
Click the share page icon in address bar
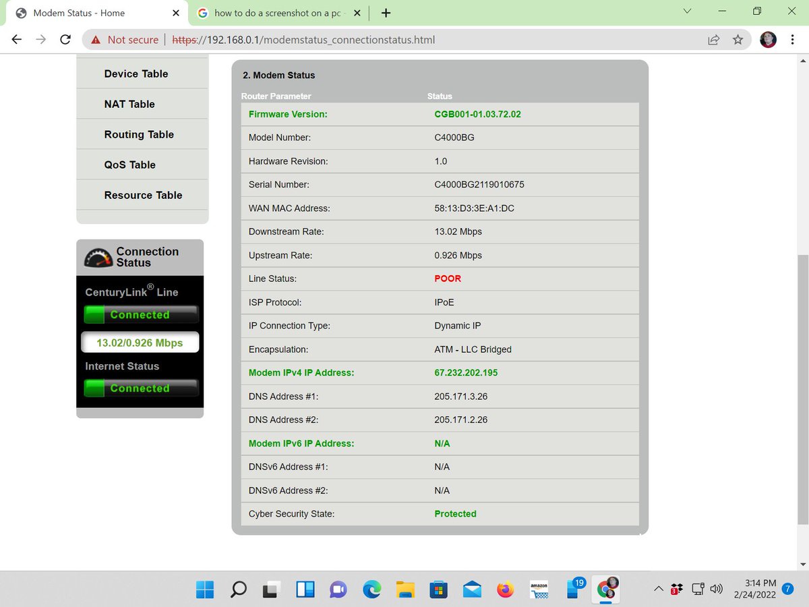point(713,40)
